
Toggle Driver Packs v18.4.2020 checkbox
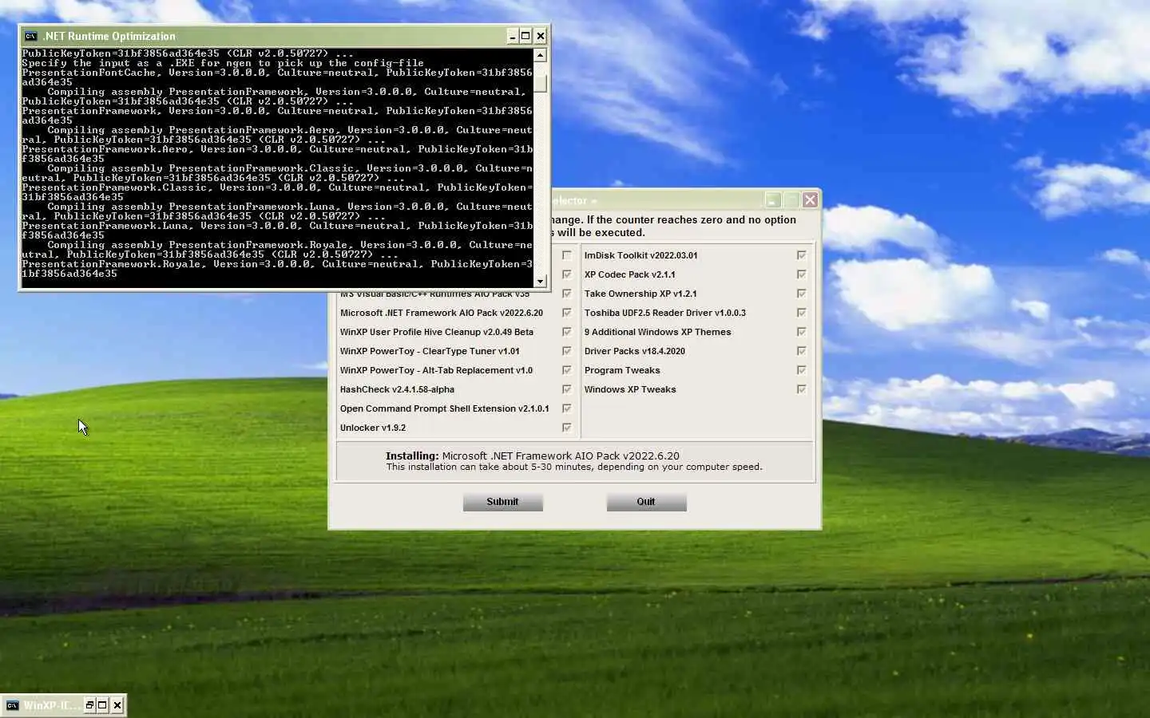(801, 351)
